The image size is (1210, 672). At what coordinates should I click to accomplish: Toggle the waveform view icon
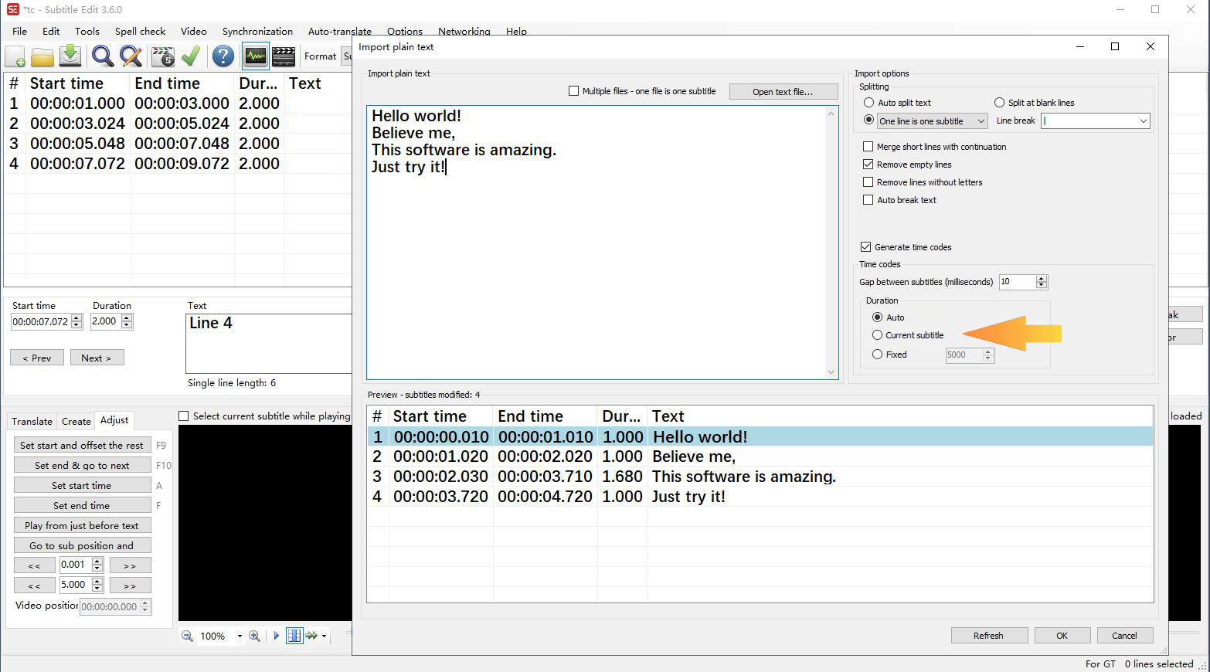(254, 56)
